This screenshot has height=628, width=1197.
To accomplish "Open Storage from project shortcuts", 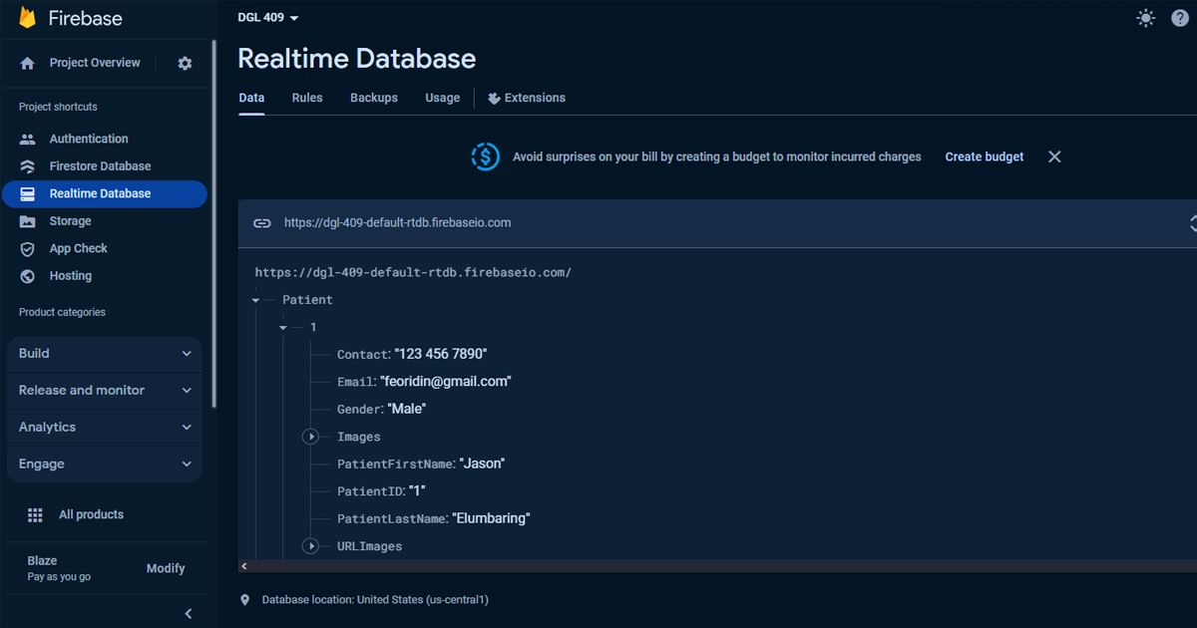I will tap(70, 221).
